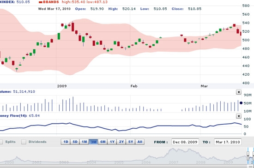This screenshot has height=168, width=254.
Task: Click the High value 520.14
Action: point(129,9)
